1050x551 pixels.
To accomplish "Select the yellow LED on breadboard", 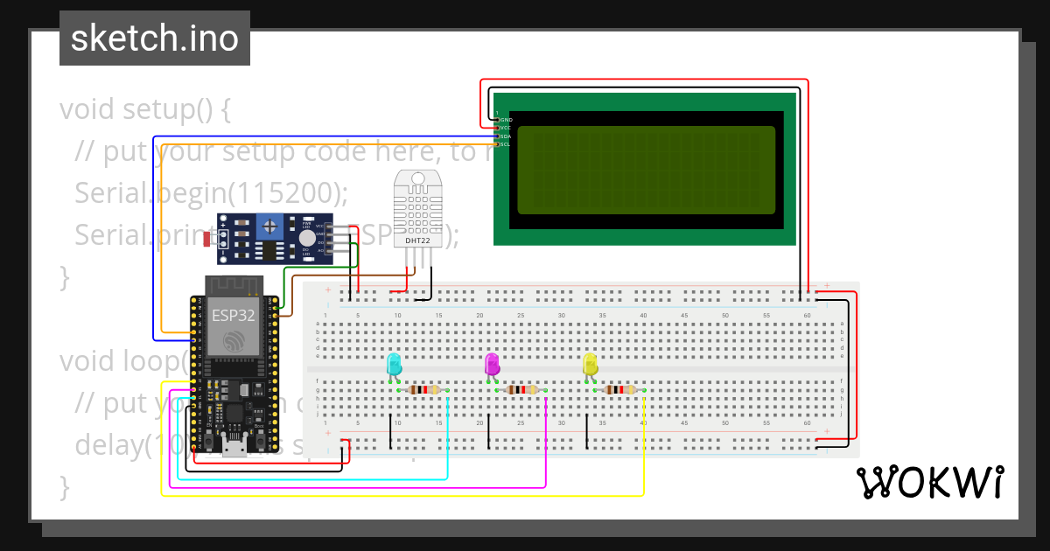I will pyautogui.click(x=590, y=364).
